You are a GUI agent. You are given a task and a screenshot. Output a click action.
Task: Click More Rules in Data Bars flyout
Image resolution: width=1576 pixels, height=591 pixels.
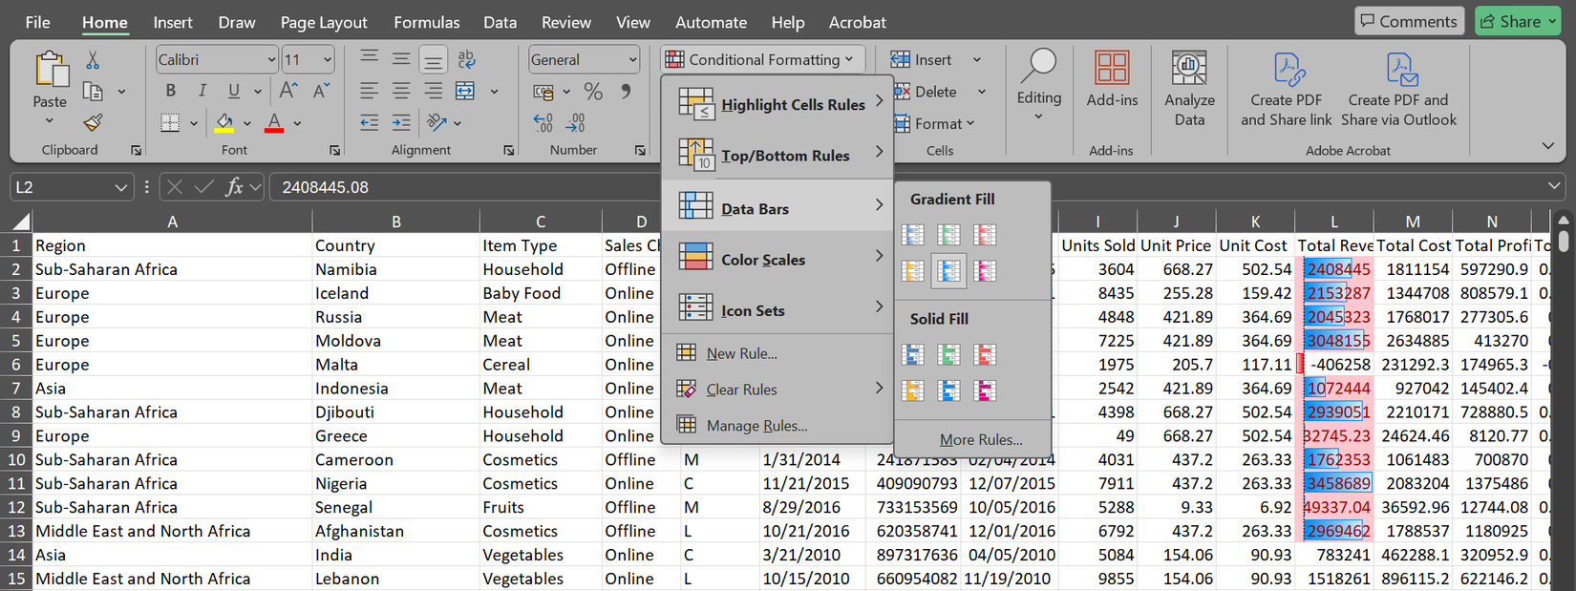click(980, 439)
